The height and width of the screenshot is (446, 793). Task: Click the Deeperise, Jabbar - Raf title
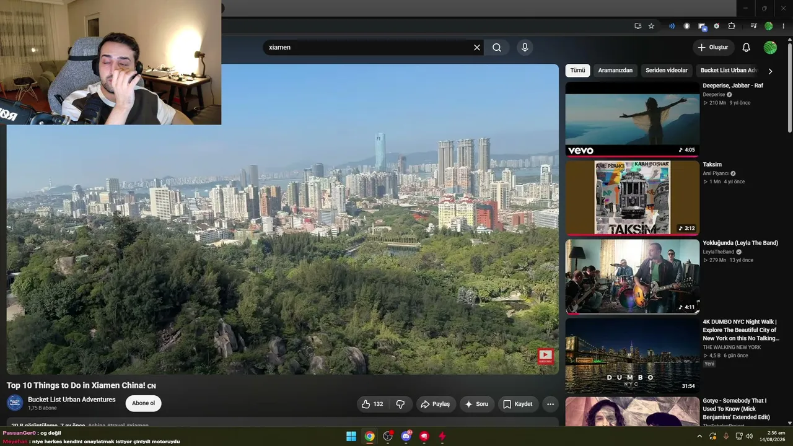pyautogui.click(x=733, y=85)
